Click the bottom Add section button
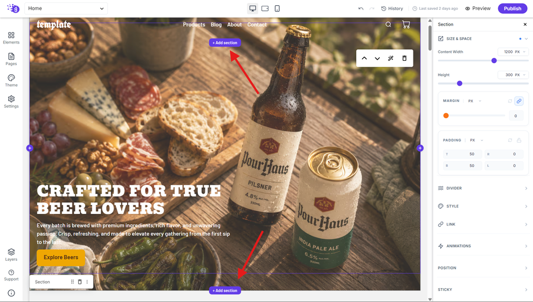The height and width of the screenshot is (302, 533). [225, 290]
